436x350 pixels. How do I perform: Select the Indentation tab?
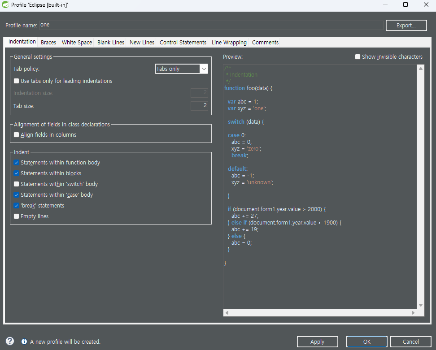[22, 42]
